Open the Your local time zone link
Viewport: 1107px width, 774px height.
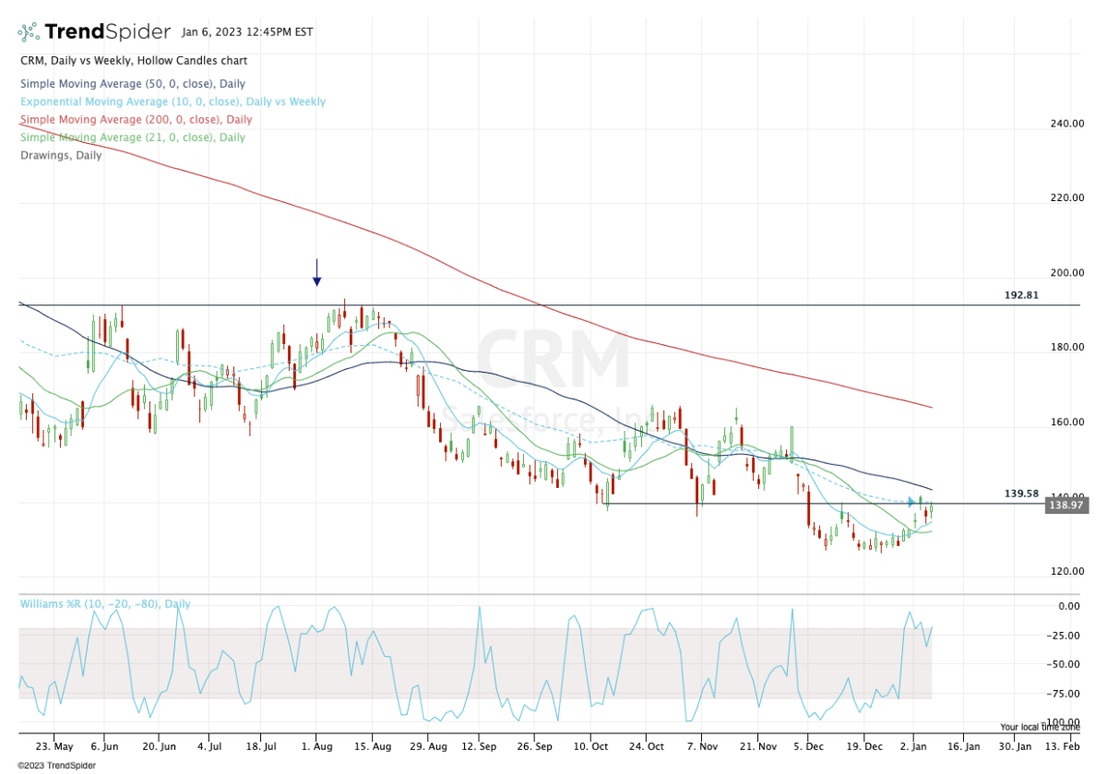pyautogui.click(x=1040, y=726)
